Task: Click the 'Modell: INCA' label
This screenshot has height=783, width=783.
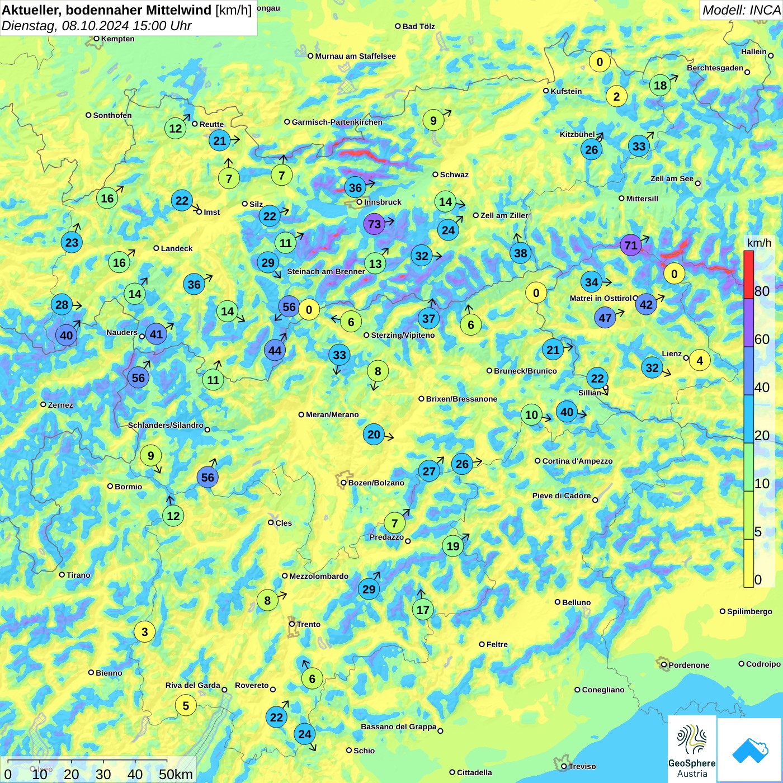Action: pos(741,10)
